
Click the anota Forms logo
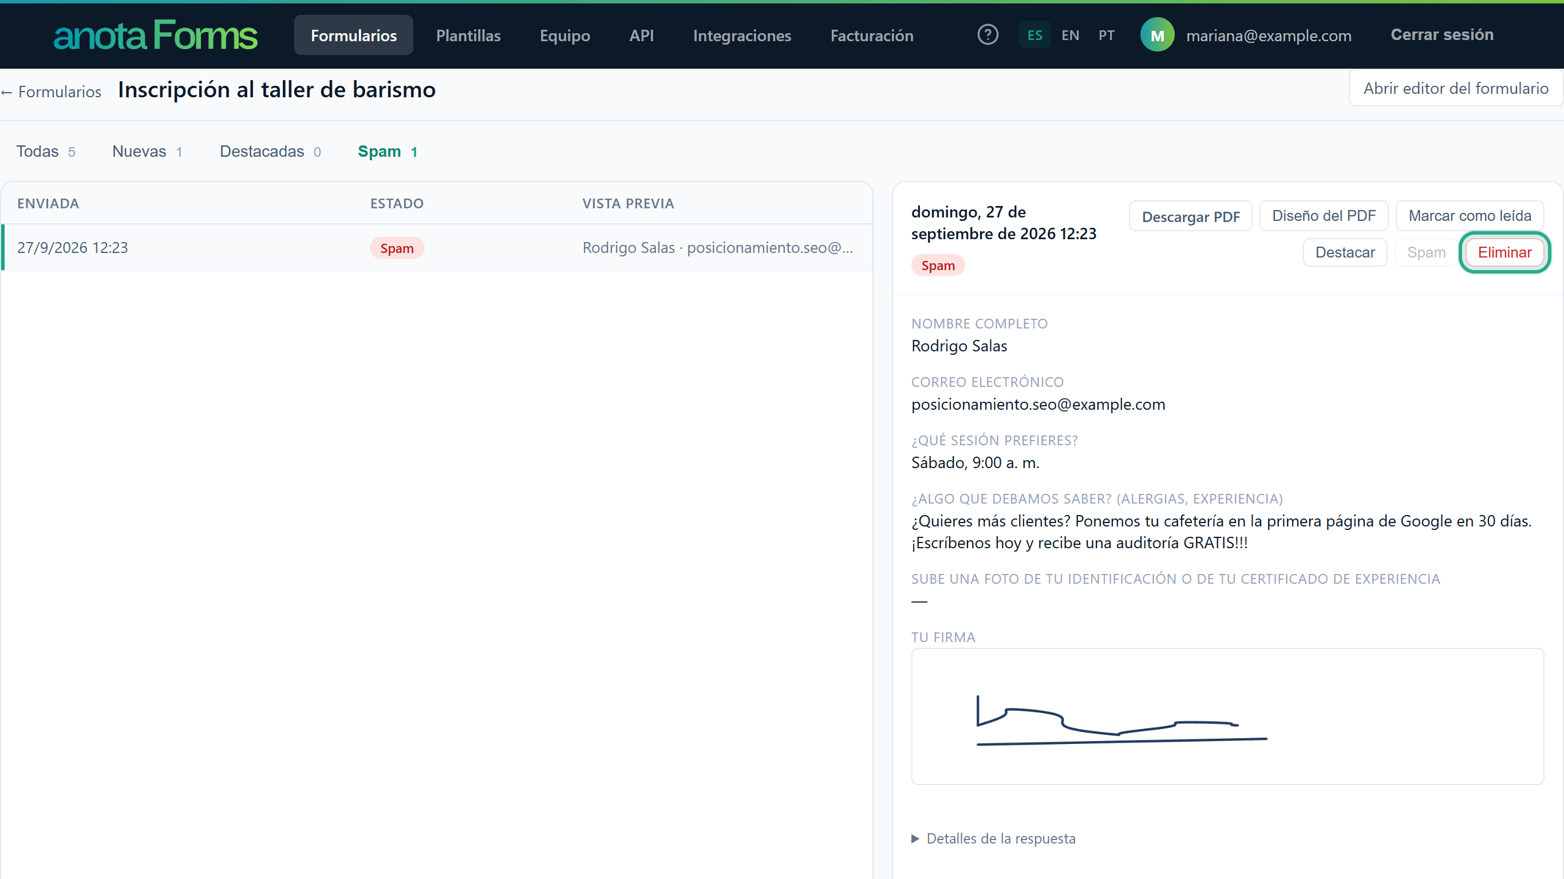[x=156, y=35]
